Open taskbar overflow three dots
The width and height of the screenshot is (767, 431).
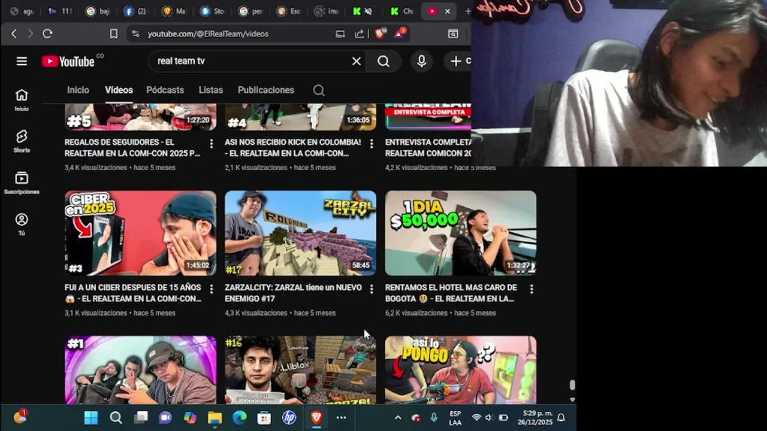click(x=341, y=417)
